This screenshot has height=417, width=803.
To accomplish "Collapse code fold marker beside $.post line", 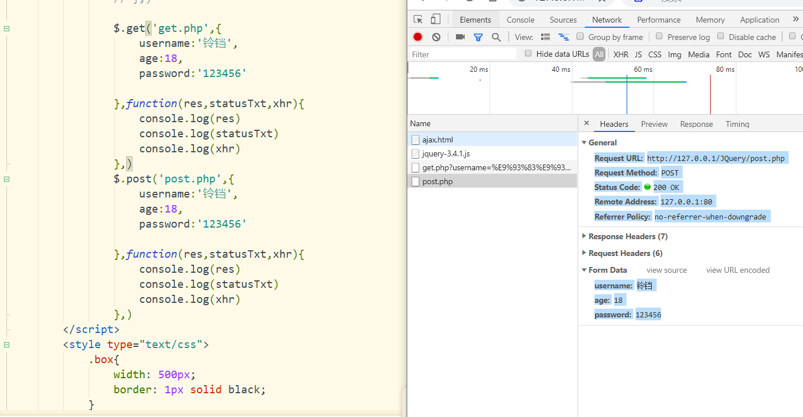I will coord(6,179).
